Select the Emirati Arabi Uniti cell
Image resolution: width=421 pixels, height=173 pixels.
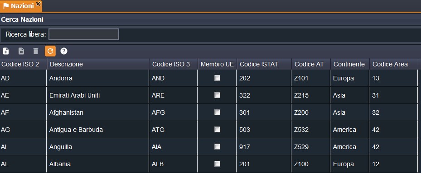pos(98,95)
